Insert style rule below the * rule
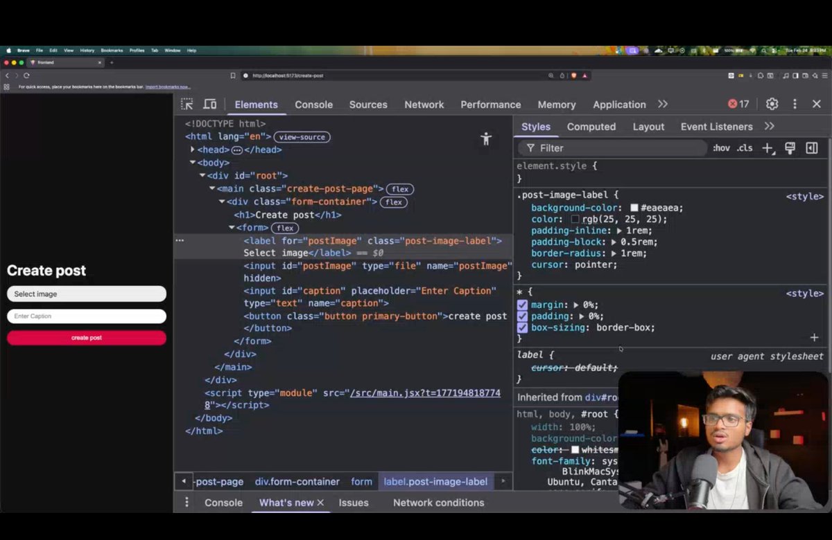The height and width of the screenshot is (540, 832). pos(814,338)
